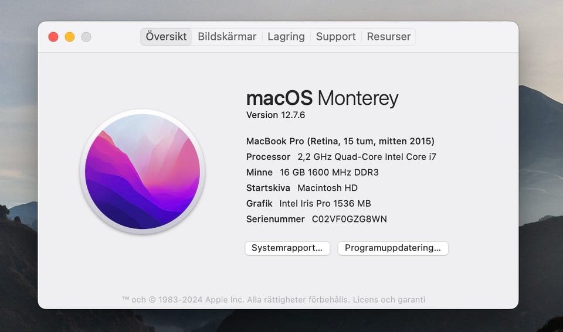Click the Version 12.7.6 text

[x=276, y=115]
